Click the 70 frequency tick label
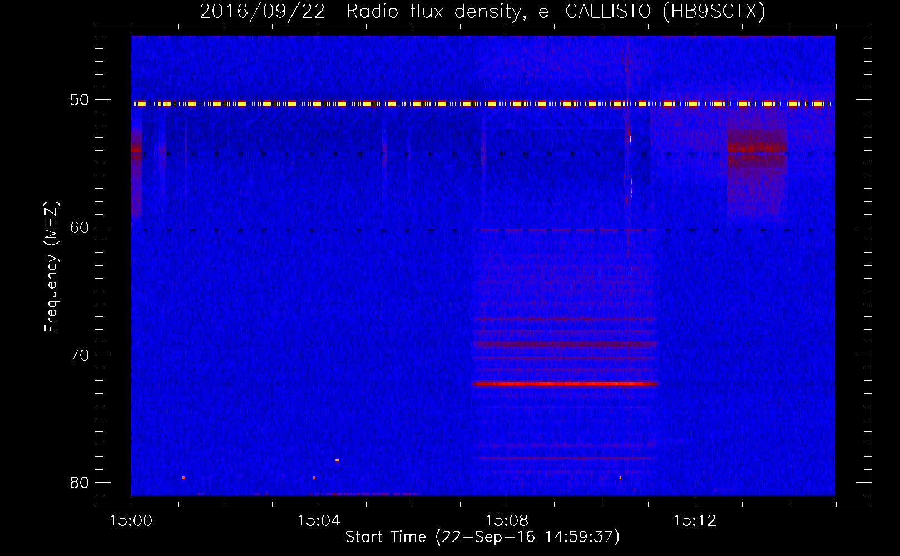This screenshot has height=556, width=900. [80, 355]
